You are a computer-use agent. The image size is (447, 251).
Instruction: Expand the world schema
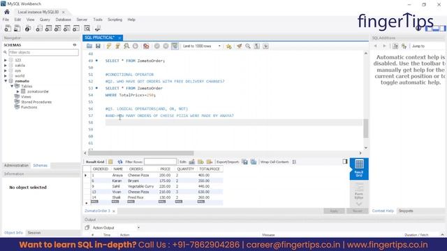click(6, 76)
